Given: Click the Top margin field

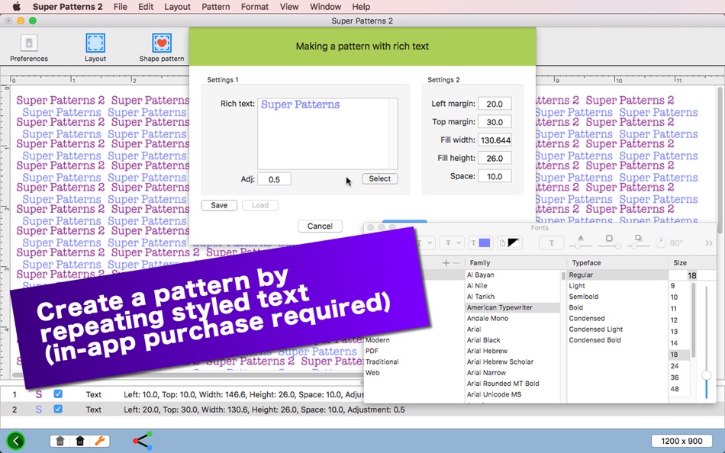Looking at the screenshot, I should (x=495, y=121).
